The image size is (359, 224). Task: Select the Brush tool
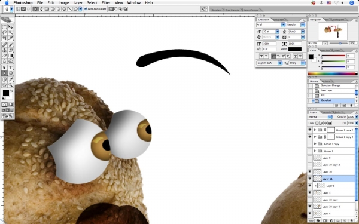point(11,45)
